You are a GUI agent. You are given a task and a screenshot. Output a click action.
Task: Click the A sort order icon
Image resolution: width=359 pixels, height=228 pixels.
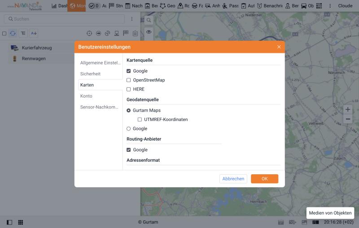[34, 33]
